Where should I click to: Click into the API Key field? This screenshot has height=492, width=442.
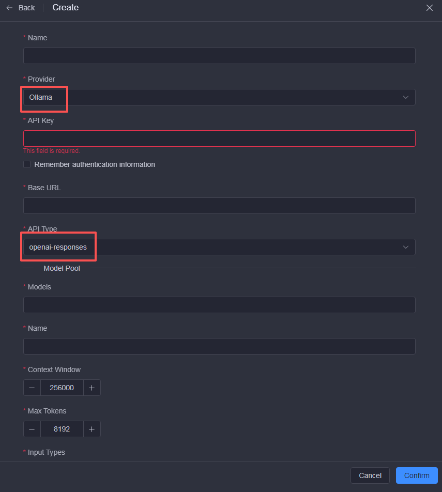coord(219,139)
